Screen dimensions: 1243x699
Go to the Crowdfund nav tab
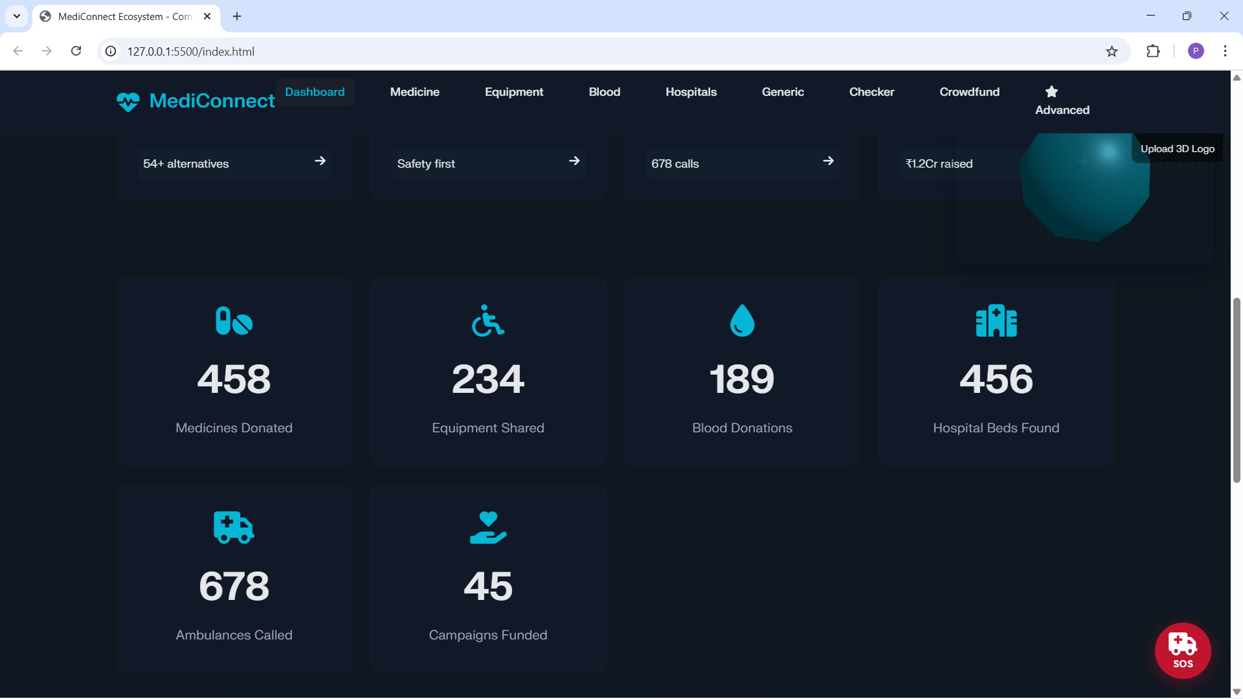(969, 92)
